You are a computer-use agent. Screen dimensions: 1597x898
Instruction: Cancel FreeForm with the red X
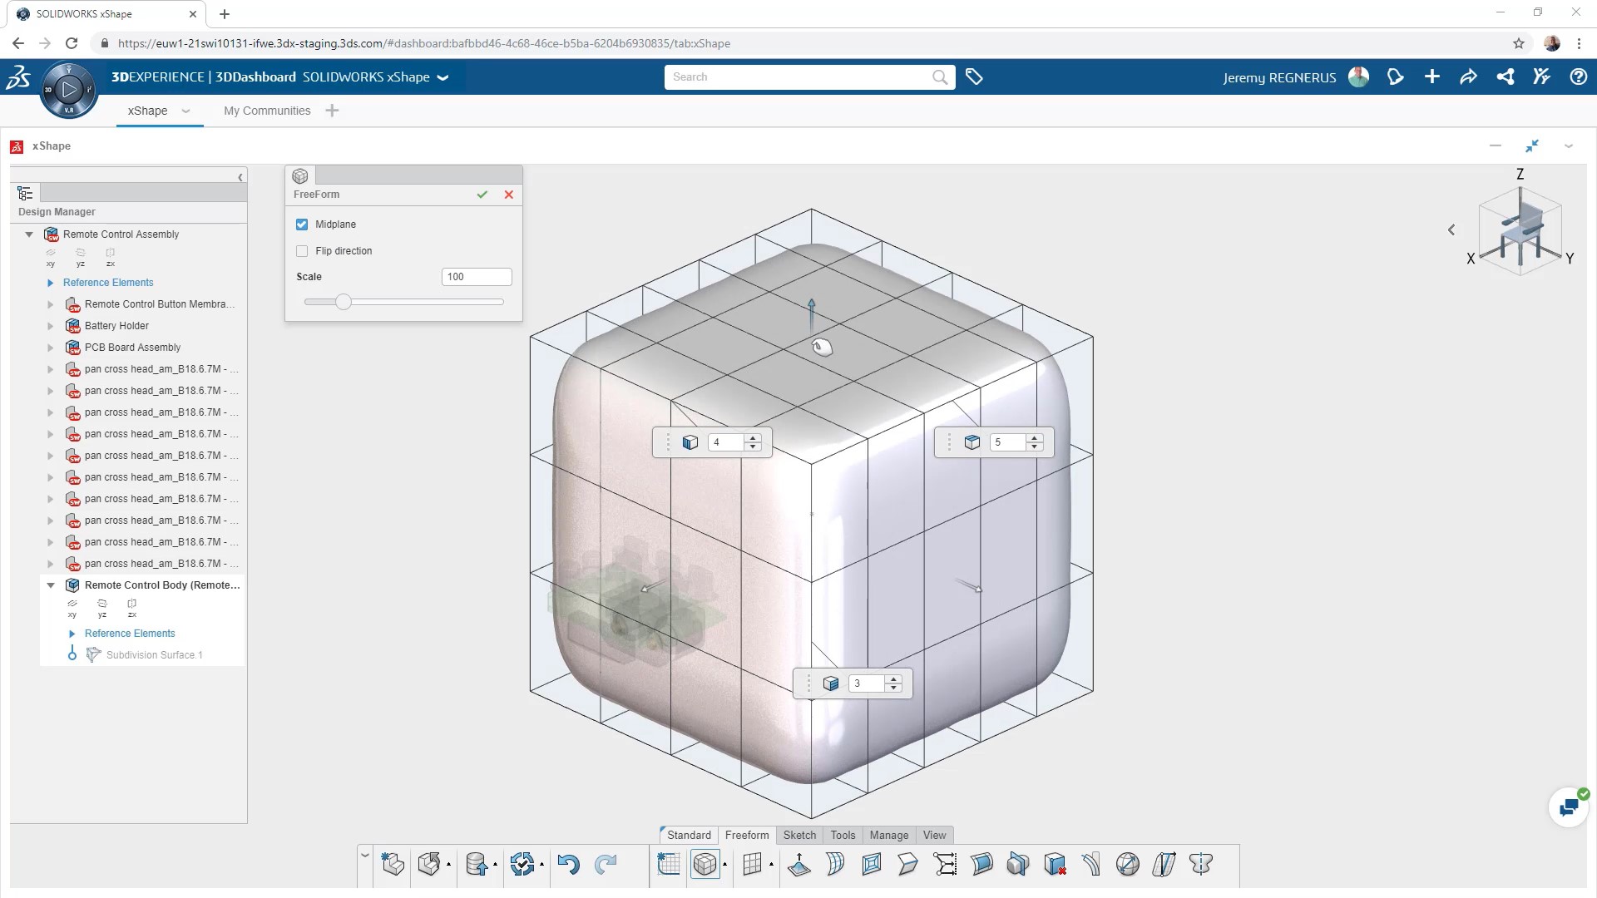point(508,194)
